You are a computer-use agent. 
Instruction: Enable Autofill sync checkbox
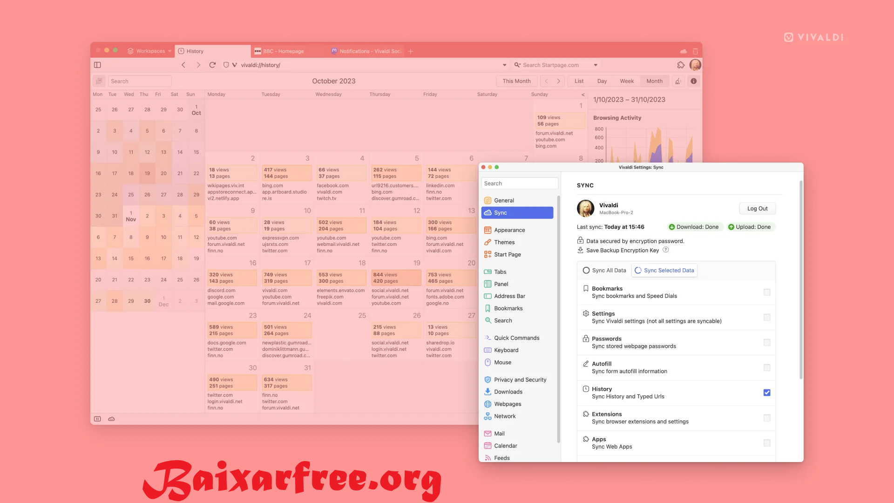coord(766,367)
